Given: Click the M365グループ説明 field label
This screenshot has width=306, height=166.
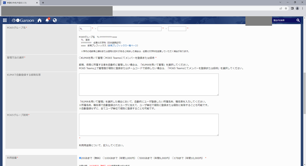Looking at the screenshot, I should click(x=18, y=115).
